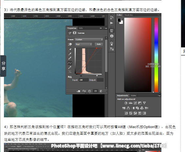Click the black point slider triangle

[x=81, y=76]
